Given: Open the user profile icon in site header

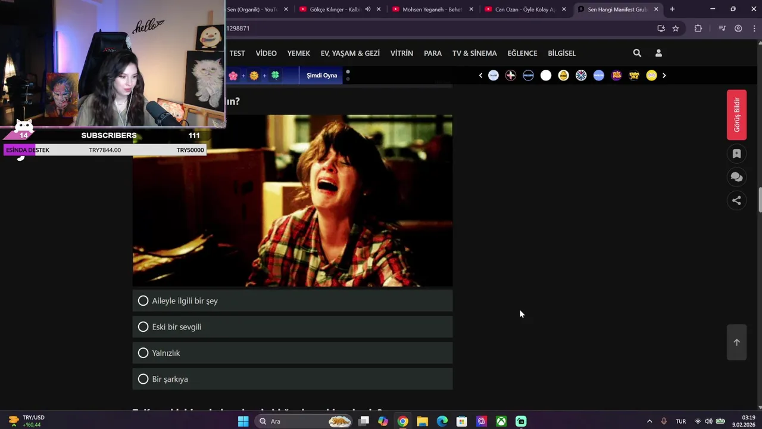Looking at the screenshot, I should (x=658, y=53).
